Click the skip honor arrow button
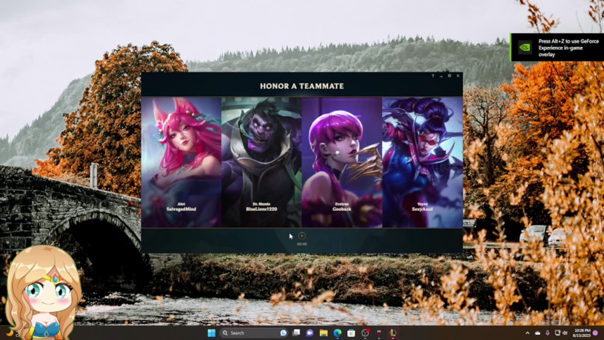The image size is (604, 340). pos(302,236)
